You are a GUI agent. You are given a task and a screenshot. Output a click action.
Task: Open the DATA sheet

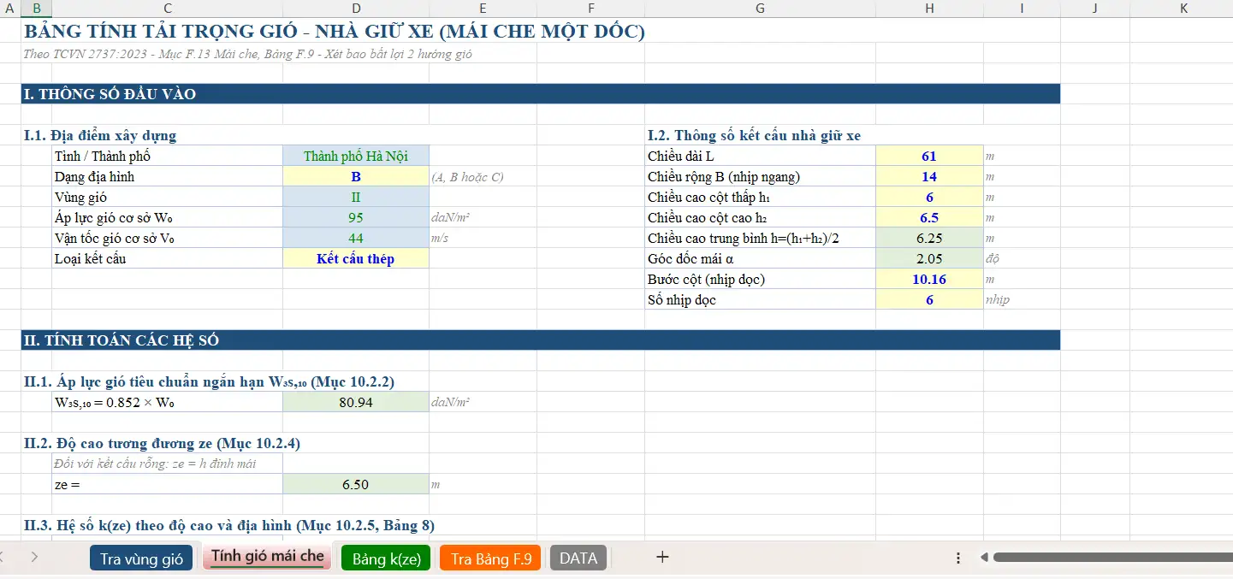tap(578, 557)
